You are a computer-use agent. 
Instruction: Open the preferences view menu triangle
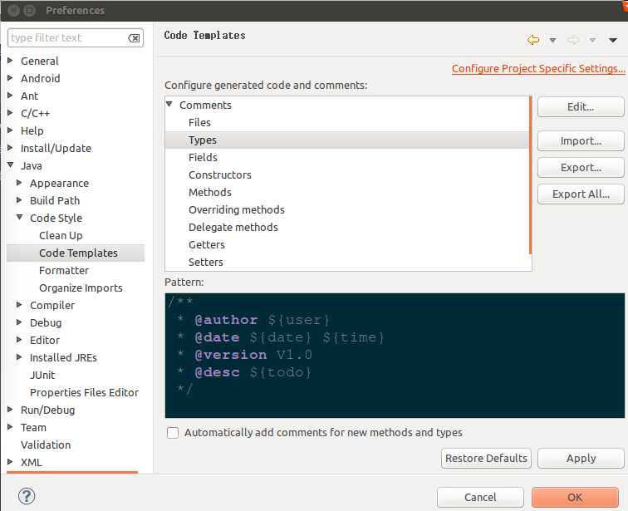pos(613,40)
